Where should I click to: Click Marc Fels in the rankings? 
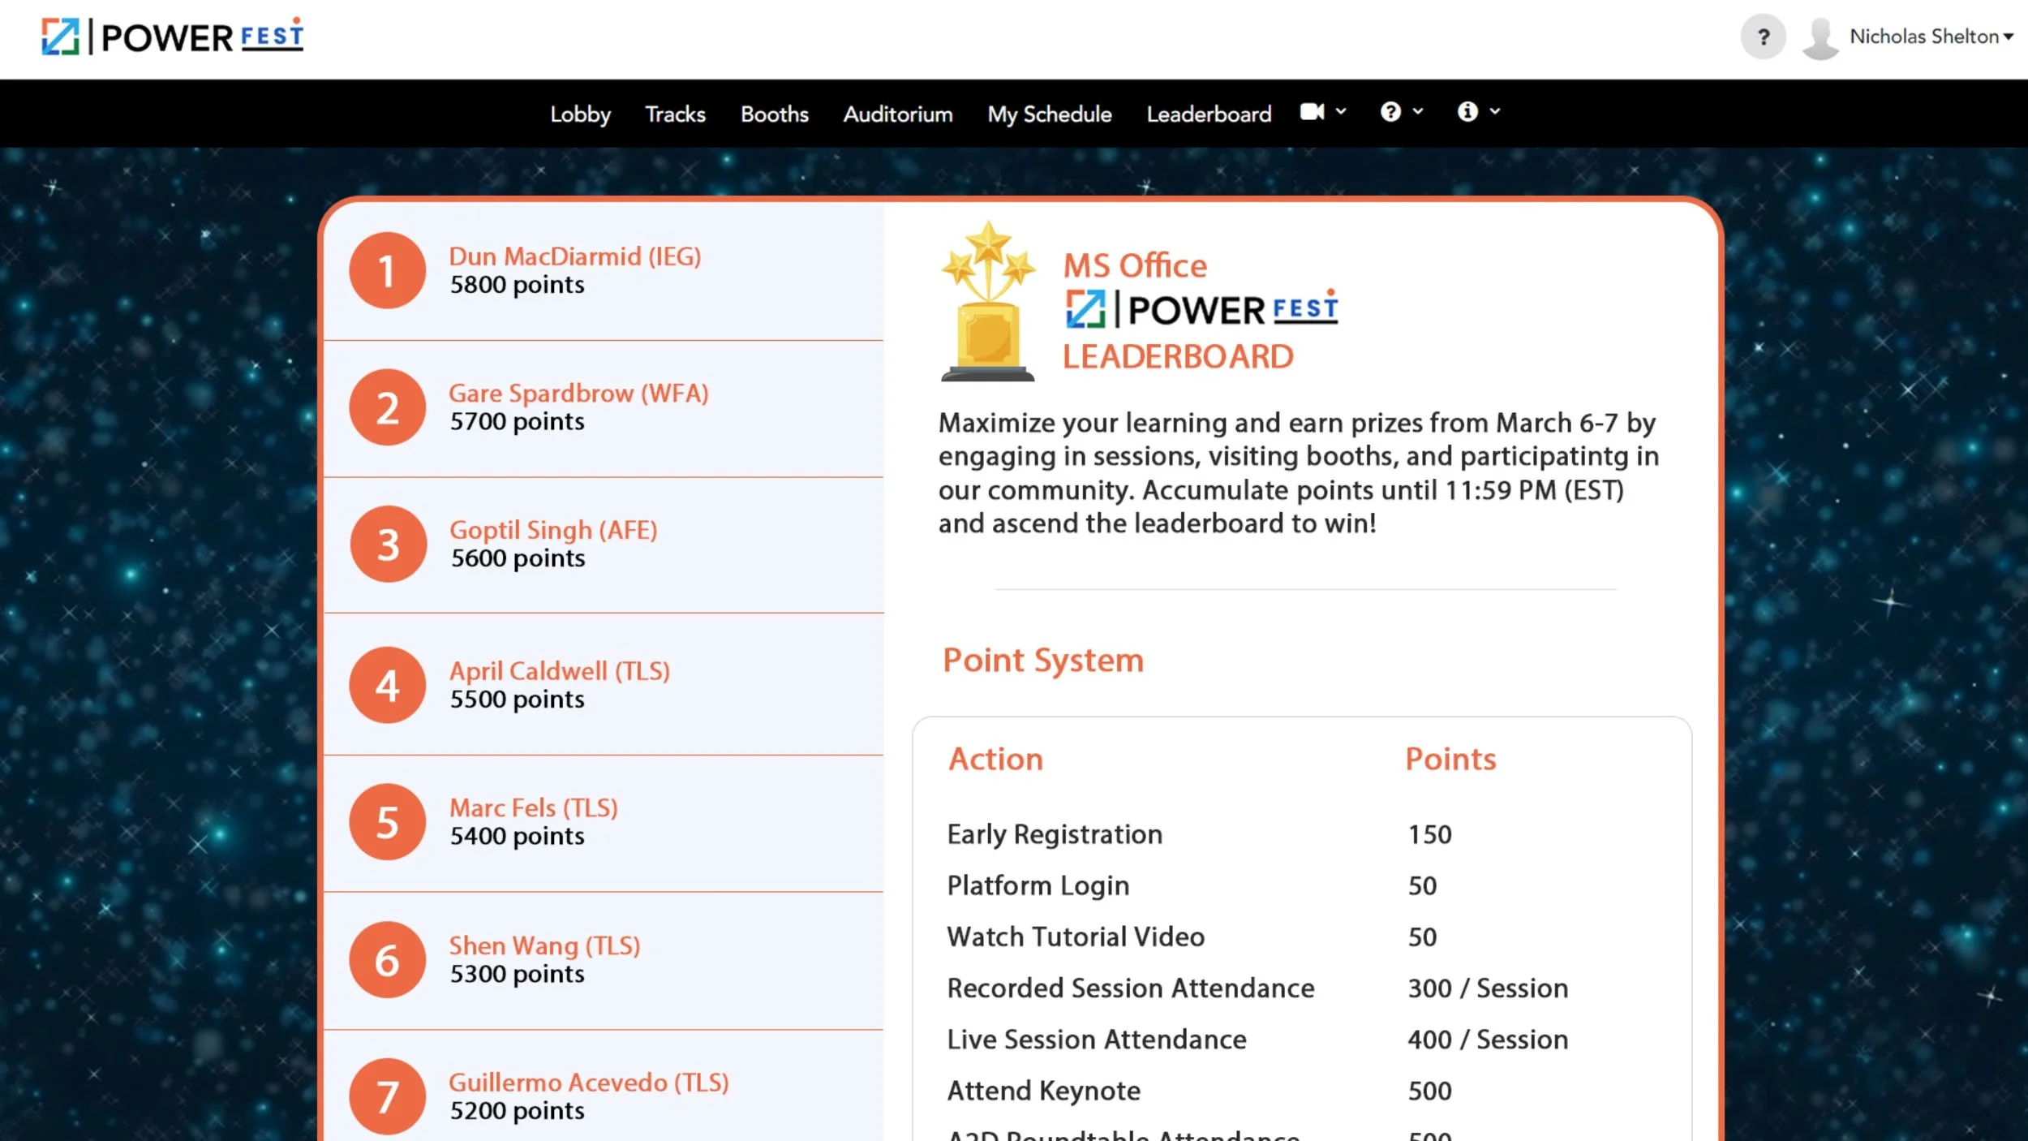[533, 807]
